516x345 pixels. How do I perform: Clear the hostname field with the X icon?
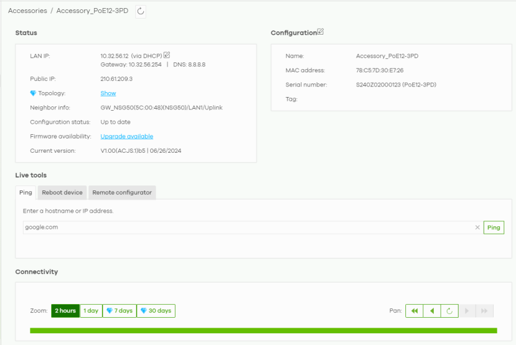(x=477, y=228)
